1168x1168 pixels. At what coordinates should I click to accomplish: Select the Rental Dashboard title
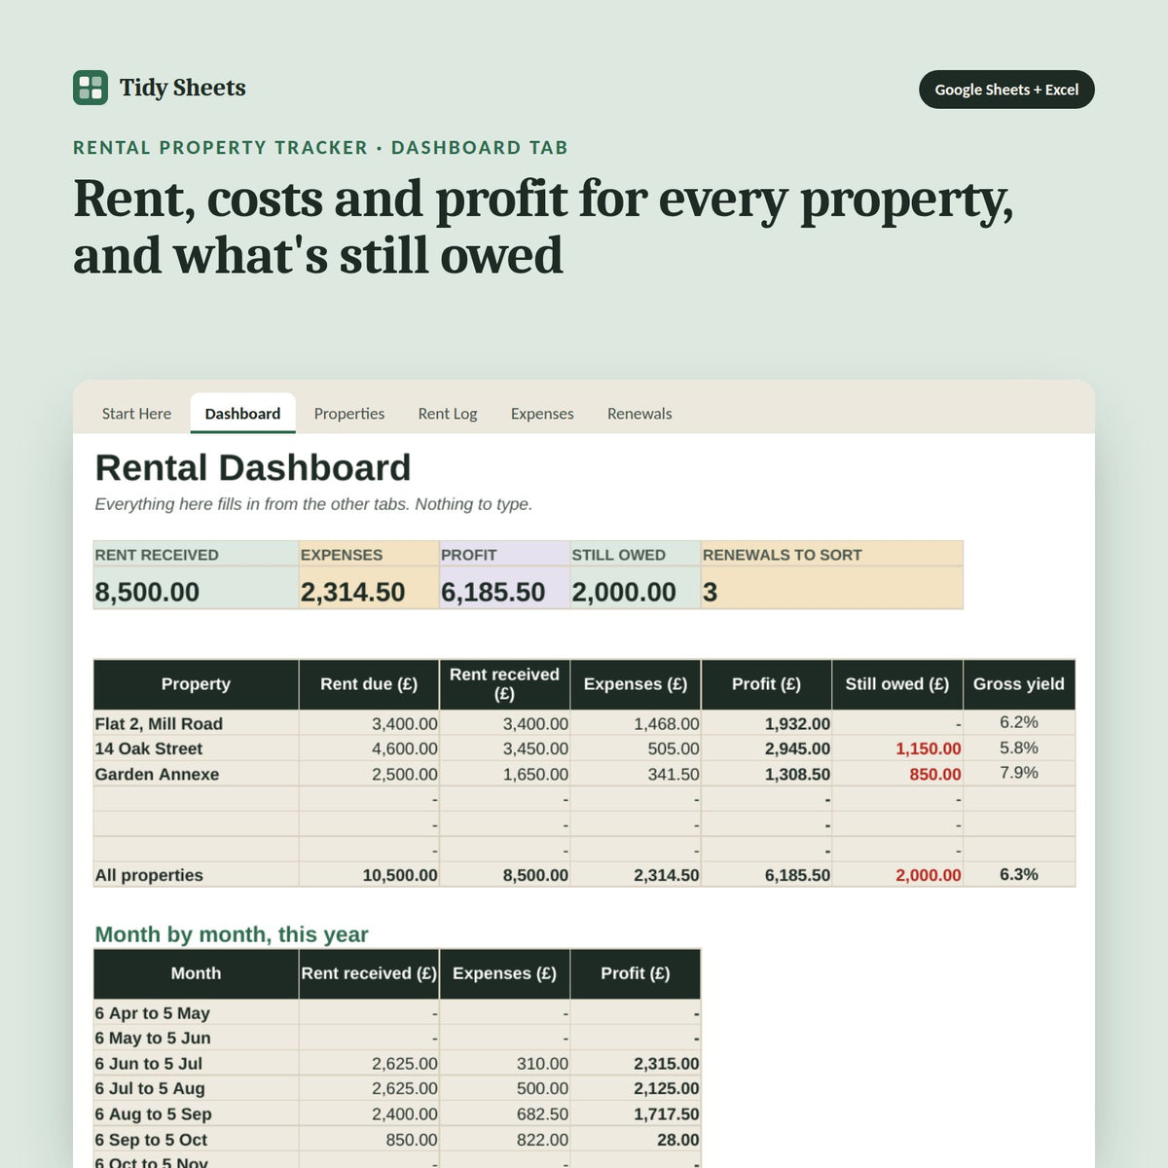pyautogui.click(x=253, y=468)
